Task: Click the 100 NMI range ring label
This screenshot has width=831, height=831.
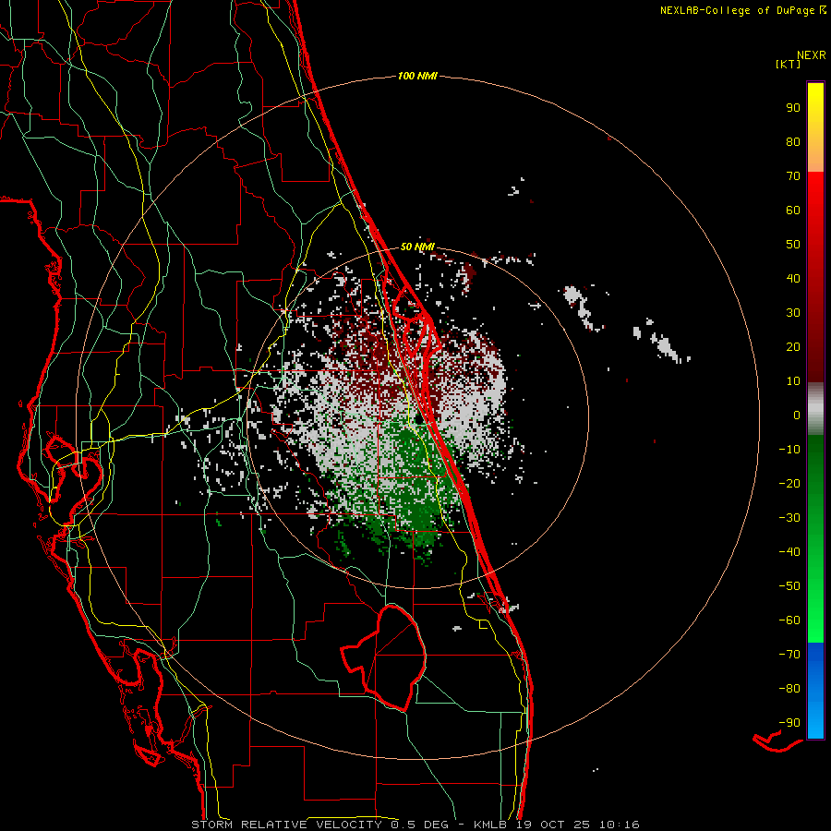Action: (417, 77)
